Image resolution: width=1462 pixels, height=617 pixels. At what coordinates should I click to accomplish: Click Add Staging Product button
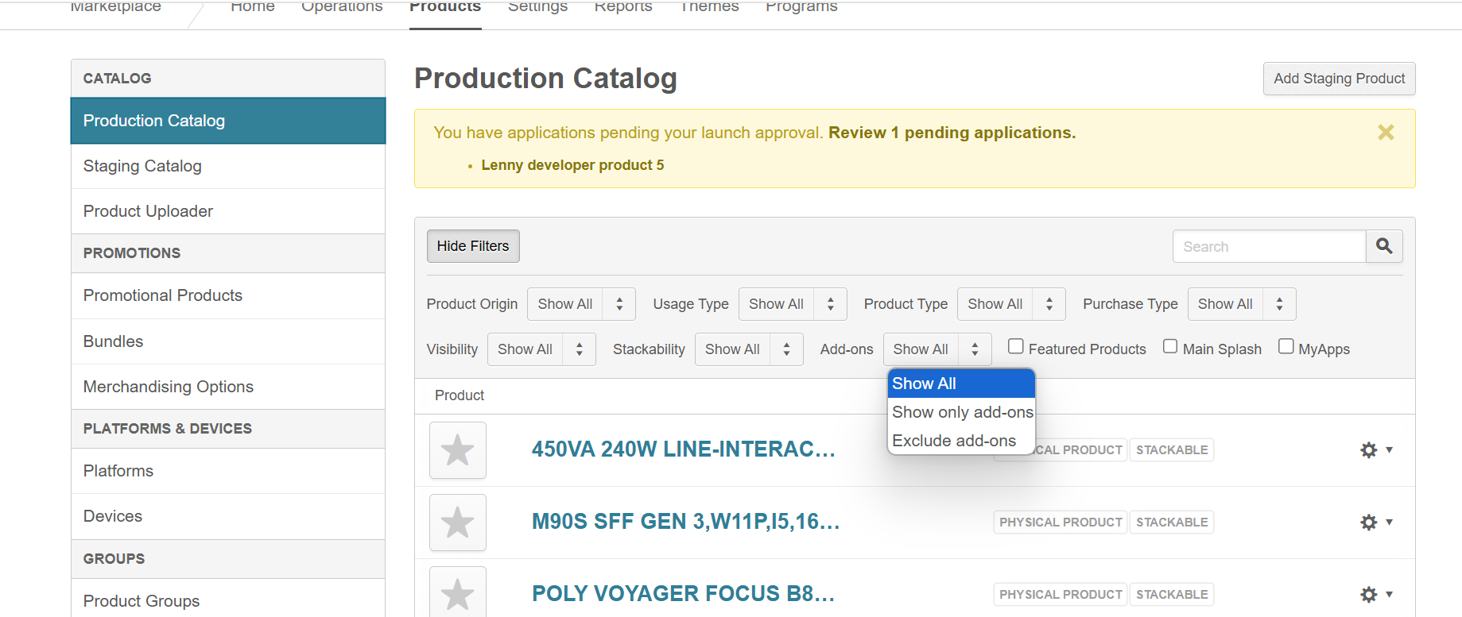pyautogui.click(x=1339, y=79)
